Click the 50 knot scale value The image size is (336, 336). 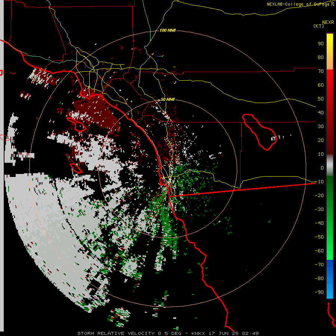click(321, 99)
